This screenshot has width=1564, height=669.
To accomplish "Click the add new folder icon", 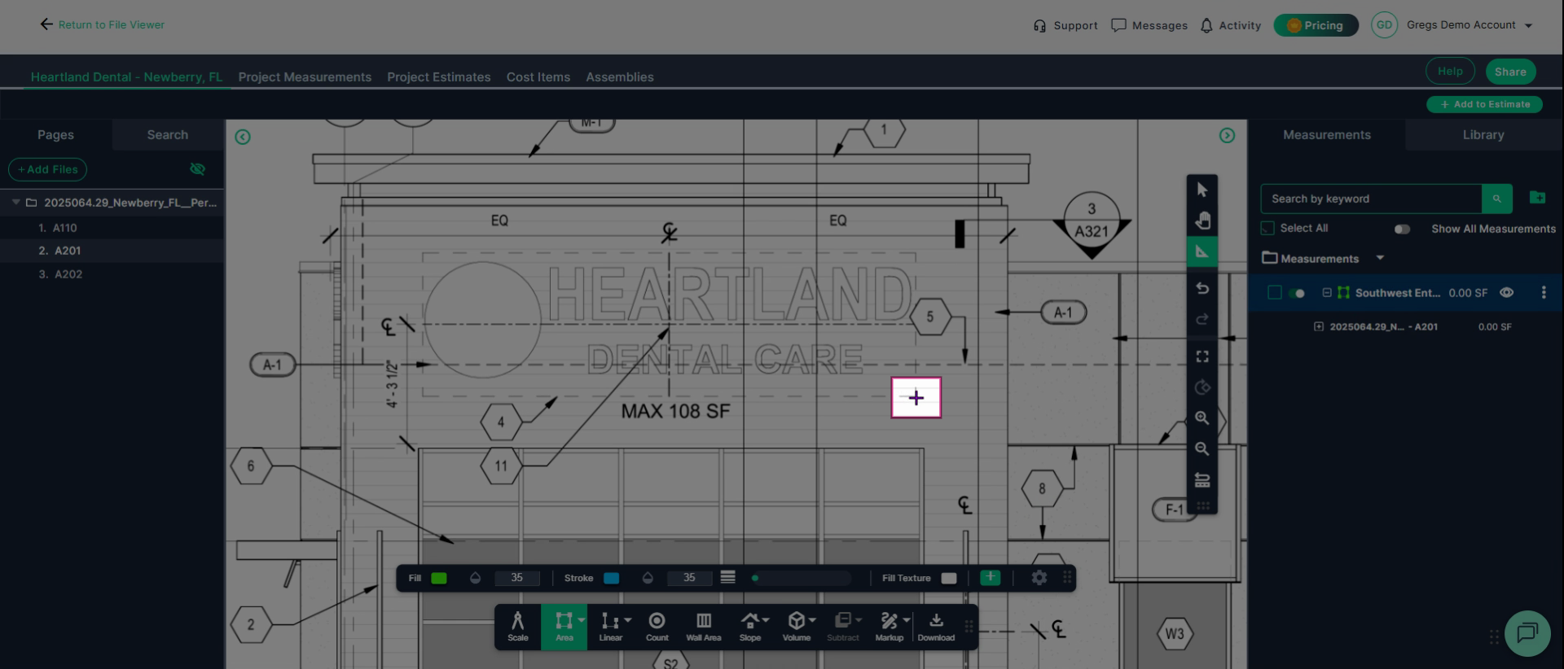I will point(1537,198).
